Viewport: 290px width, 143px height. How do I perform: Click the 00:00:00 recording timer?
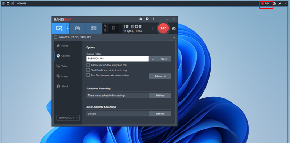[133, 26]
